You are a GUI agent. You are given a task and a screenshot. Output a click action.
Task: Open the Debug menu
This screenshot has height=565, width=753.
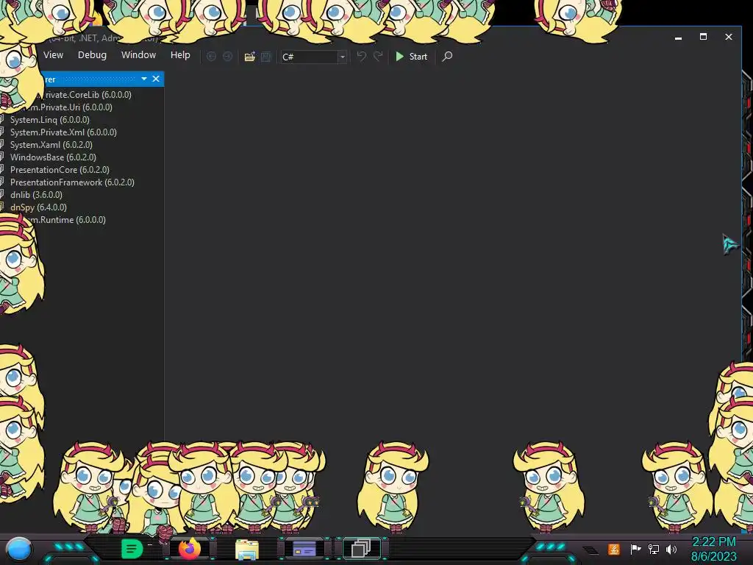point(92,55)
